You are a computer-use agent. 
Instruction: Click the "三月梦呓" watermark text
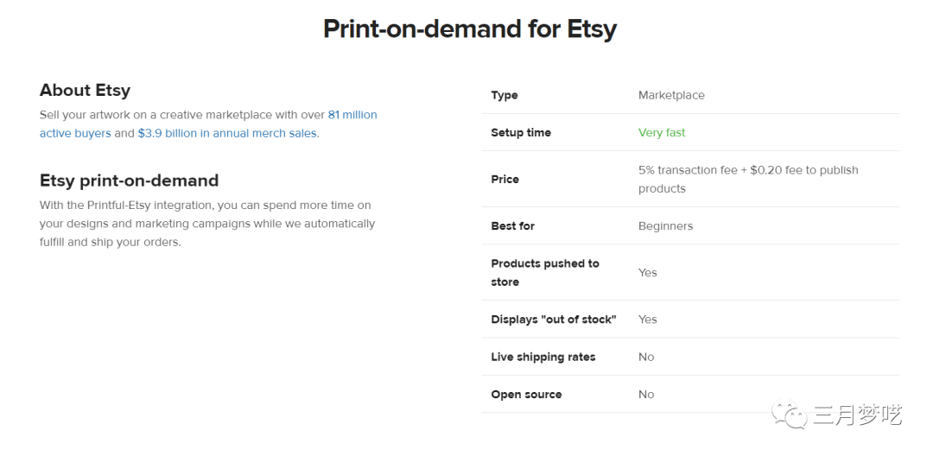pos(857,416)
